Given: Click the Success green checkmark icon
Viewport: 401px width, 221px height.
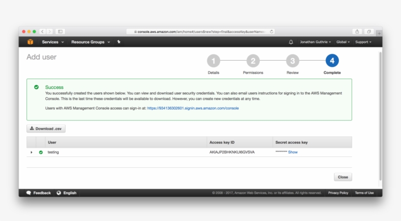Looking at the screenshot, I should pyautogui.click(x=36, y=87).
